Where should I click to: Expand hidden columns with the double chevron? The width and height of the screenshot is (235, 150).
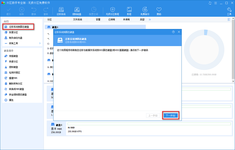150,20
